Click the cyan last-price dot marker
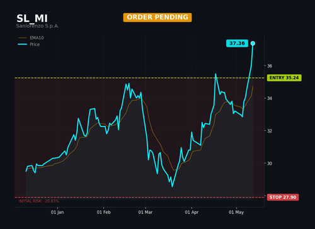This screenshot has width=315, height=229. [x=253, y=43]
